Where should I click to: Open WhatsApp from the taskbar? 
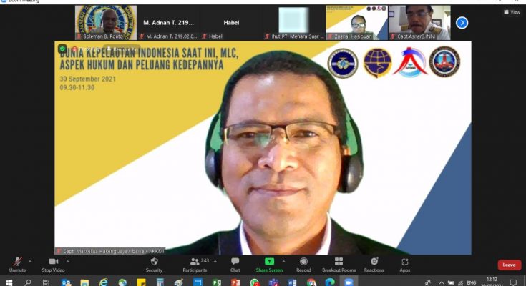pos(255,282)
